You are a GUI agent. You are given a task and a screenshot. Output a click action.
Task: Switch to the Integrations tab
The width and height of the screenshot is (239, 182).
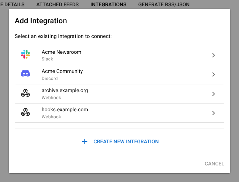108,4
